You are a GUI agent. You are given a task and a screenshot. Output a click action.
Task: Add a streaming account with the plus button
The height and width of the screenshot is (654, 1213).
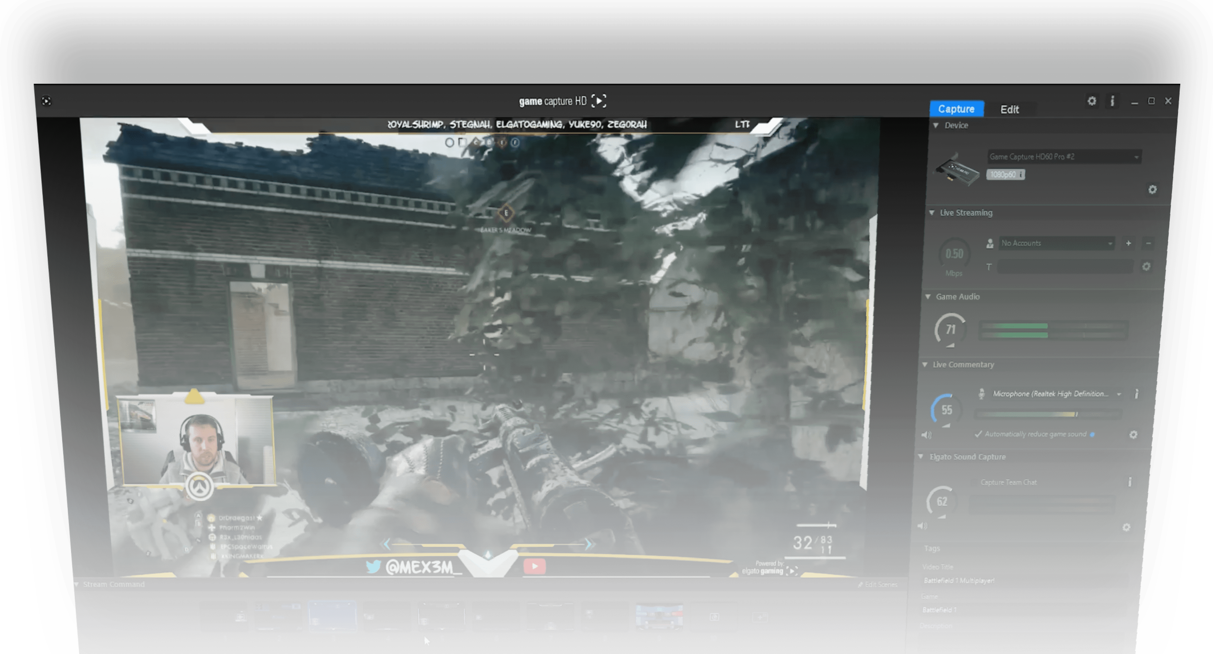point(1128,243)
